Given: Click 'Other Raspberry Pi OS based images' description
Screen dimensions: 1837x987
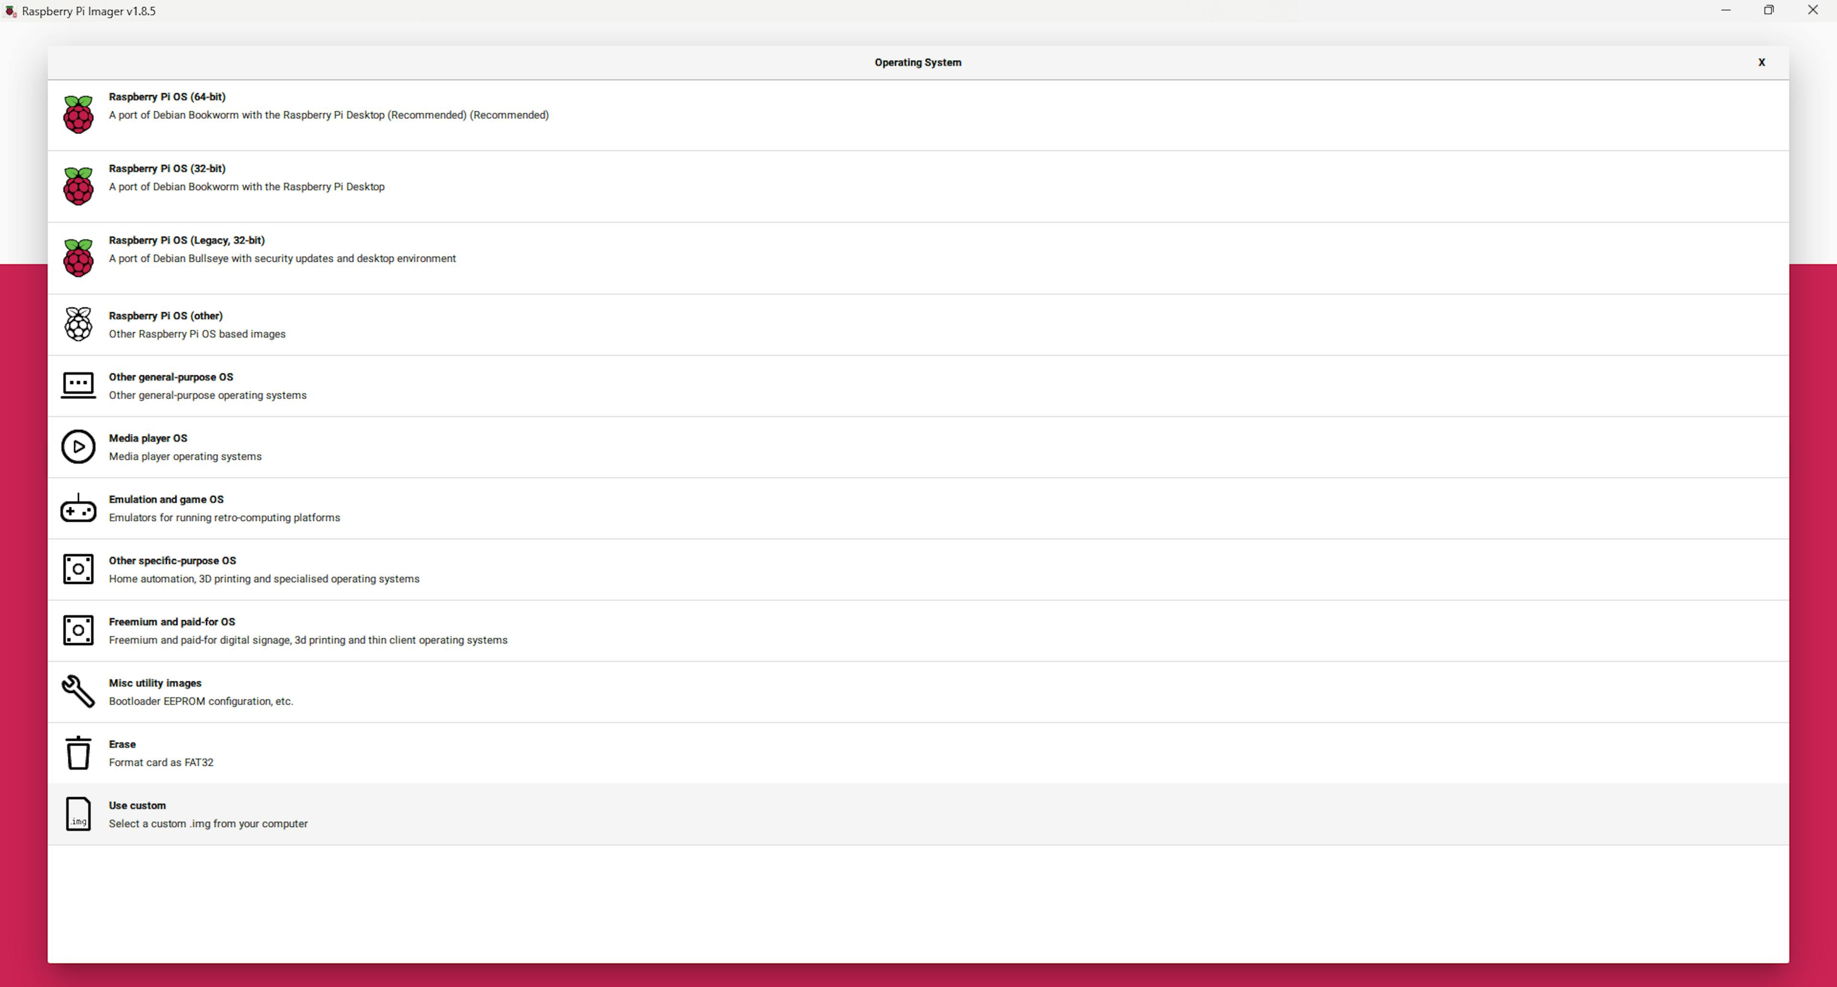Looking at the screenshot, I should point(197,334).
